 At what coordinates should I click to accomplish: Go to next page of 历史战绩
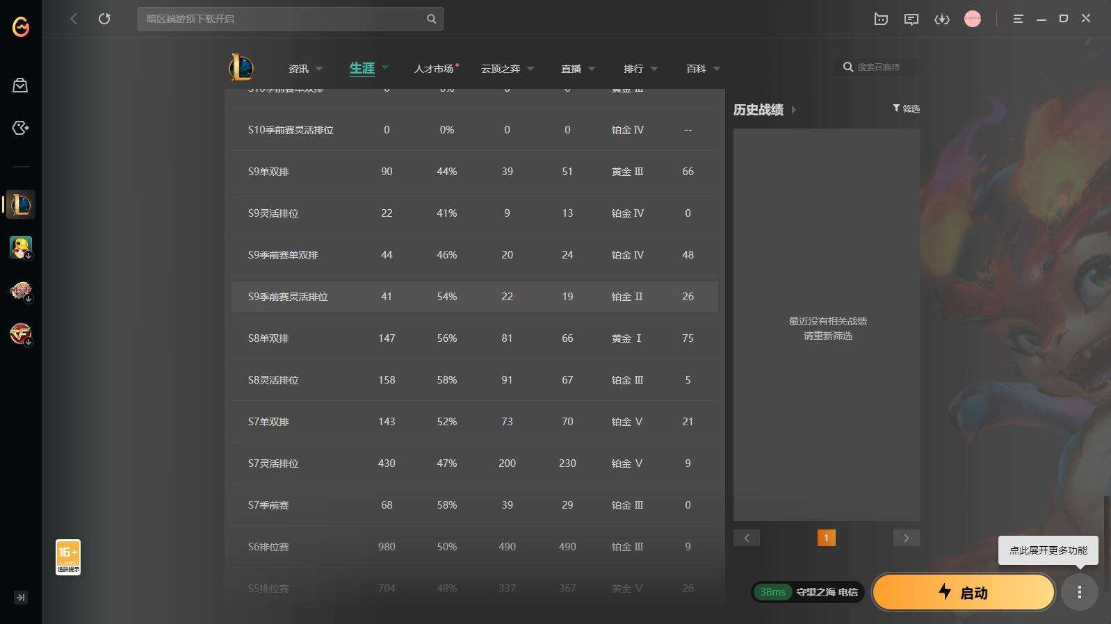pyautogui.click(x=906, y=538)
